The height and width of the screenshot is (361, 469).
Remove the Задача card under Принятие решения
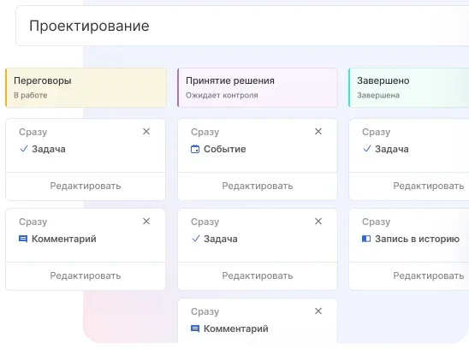pos(318,222)
